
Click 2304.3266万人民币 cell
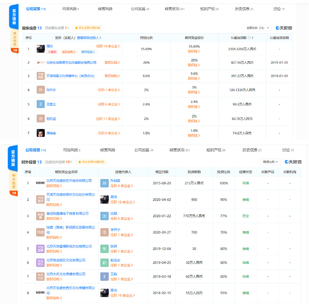tap(242, 49)
